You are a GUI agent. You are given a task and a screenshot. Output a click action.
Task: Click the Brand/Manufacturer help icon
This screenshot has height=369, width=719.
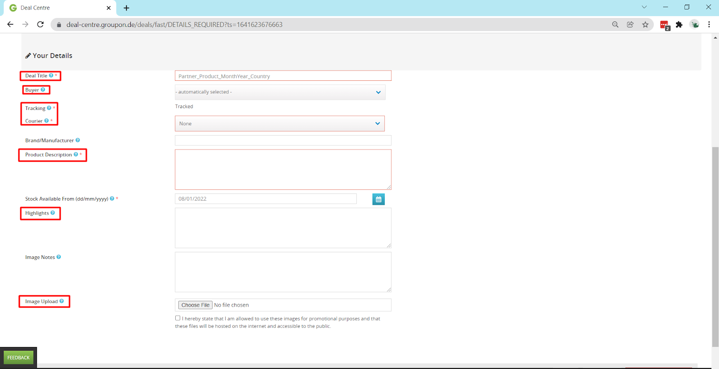[78, 140]
